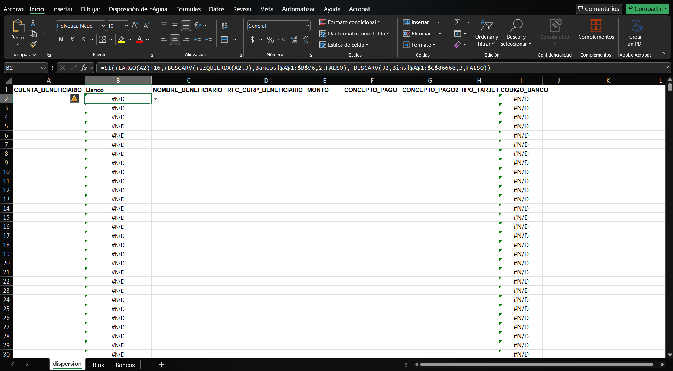
Task: Click the AutoSum sigma icon
Action: [458, 22]
